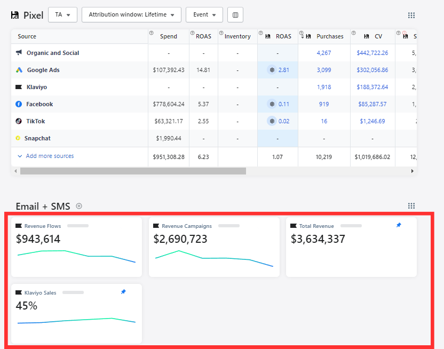The height and width of the screenshot is (349, 444).
Task: Open Facebook pixel ROAS 0.11
Action: click(284, 104)
